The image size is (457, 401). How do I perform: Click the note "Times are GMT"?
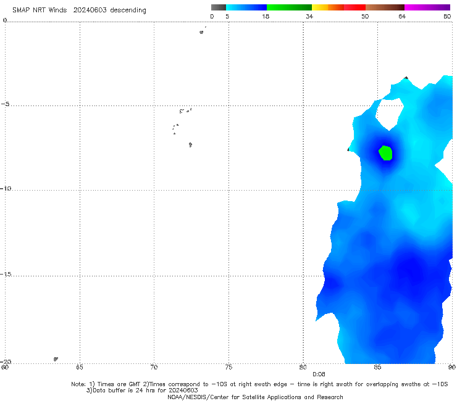[119, 384]
